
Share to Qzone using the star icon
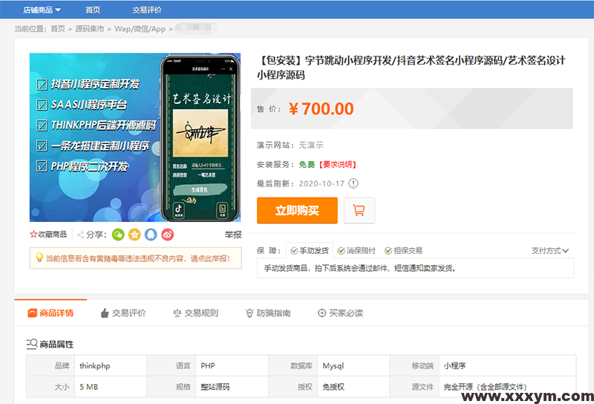click(134, 235)
